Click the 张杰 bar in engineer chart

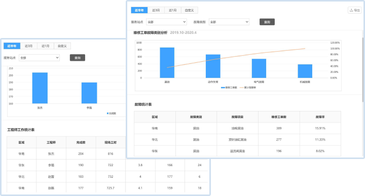(x=40, y=88)
